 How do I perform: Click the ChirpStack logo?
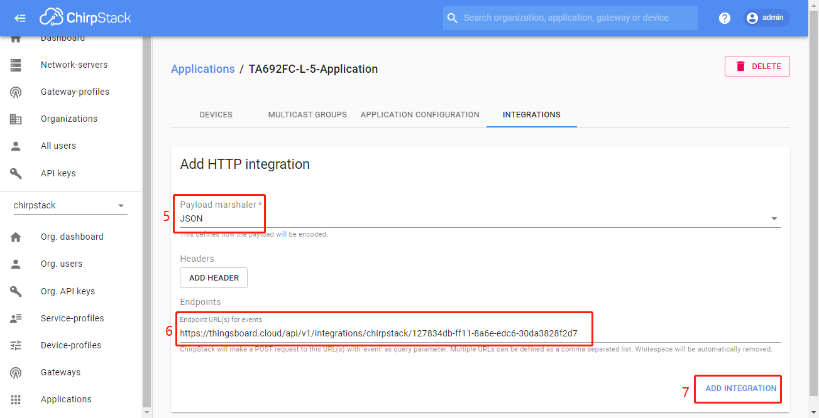(85, 18)
